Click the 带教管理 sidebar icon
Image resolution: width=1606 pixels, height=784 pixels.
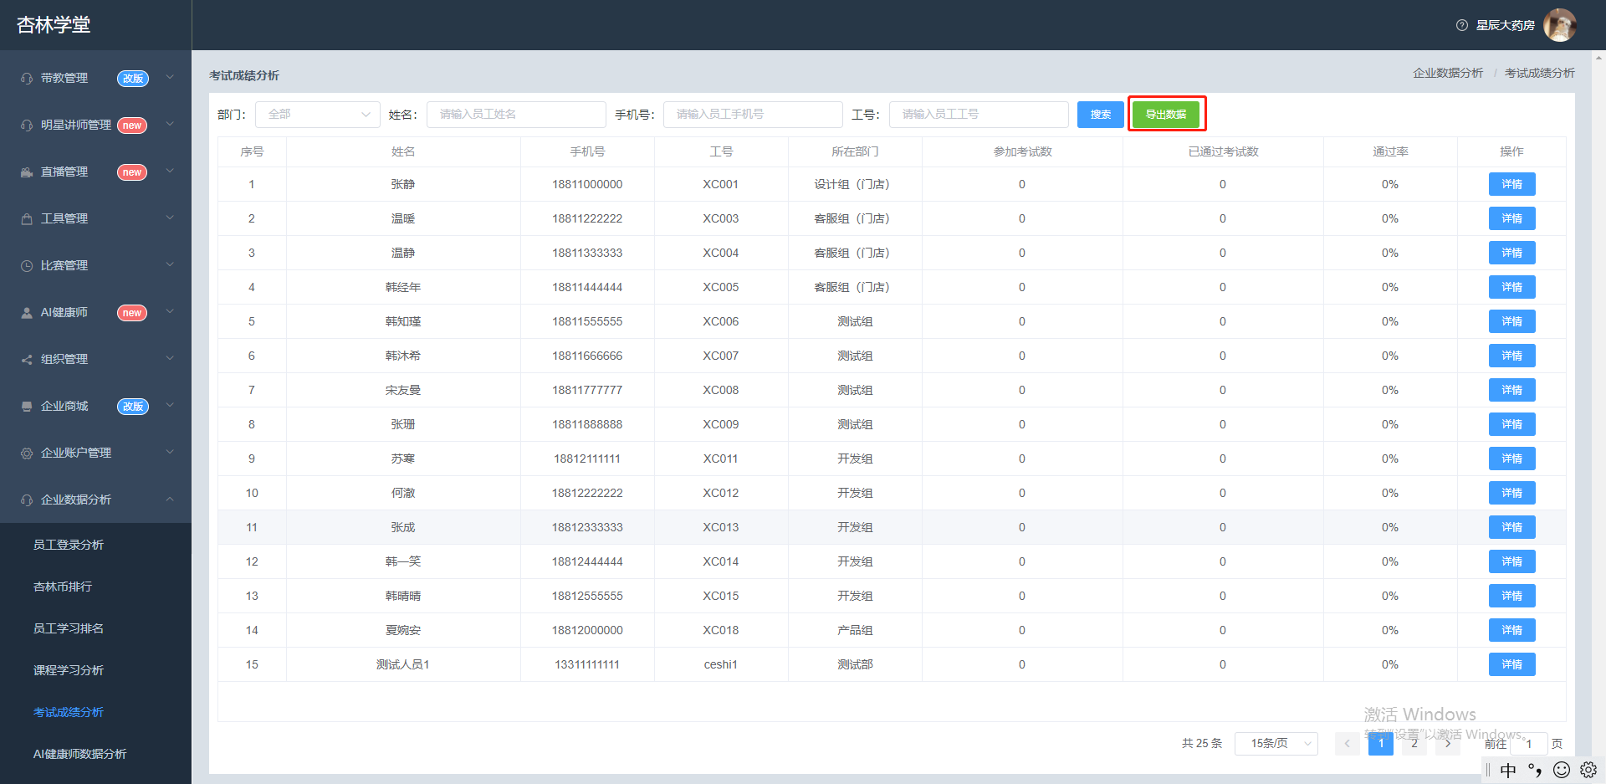[x=27, y=78]
